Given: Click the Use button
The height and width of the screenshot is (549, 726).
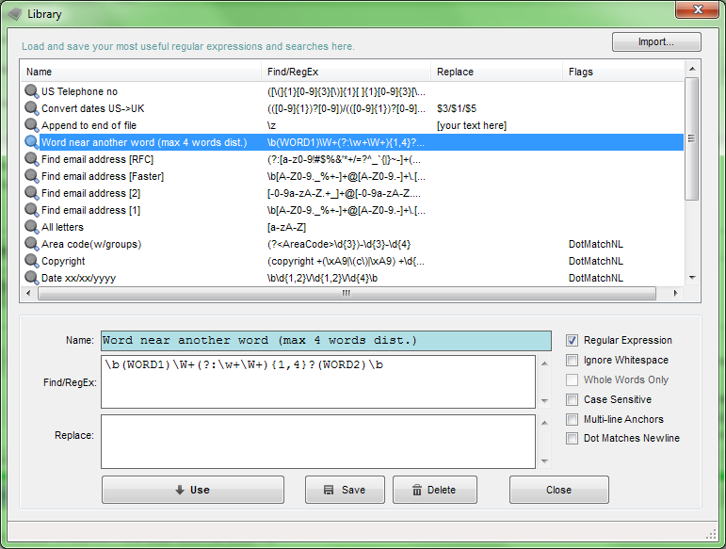Looking at the screenshot, I should (x=193, y=490).
